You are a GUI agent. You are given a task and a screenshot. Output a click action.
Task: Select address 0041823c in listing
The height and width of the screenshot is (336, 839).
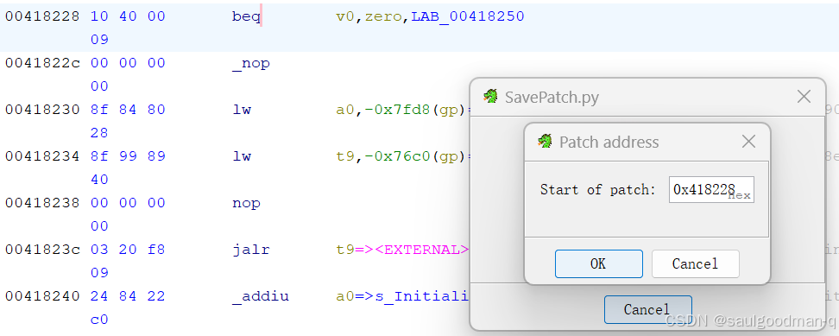point(42,250)
